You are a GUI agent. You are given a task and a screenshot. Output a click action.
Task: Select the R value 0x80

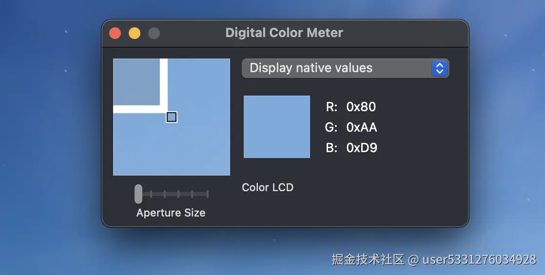point(361,107)
